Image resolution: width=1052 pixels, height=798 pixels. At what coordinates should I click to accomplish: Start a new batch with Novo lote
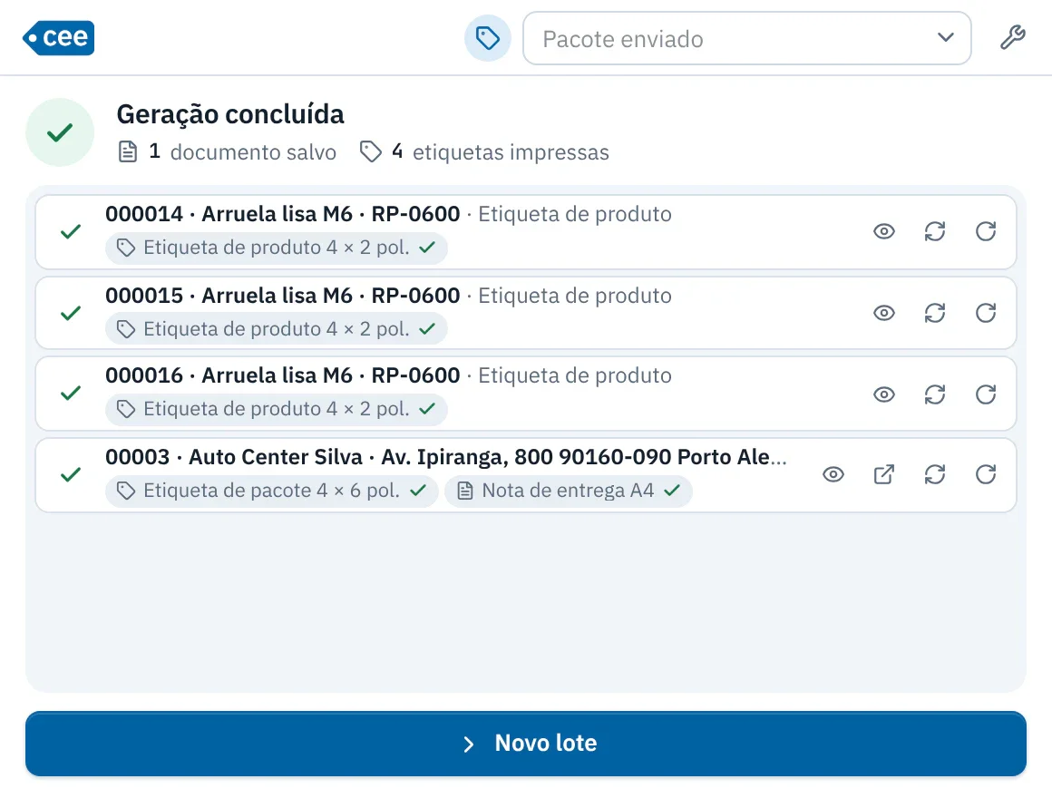(526, 744)
